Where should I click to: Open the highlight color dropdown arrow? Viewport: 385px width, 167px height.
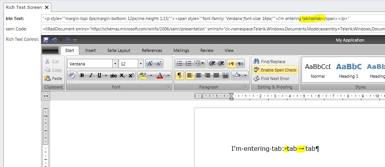[151, 76]
